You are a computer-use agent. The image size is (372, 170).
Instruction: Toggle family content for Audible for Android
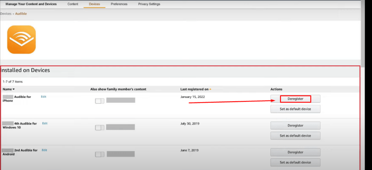tap(100, 154)
